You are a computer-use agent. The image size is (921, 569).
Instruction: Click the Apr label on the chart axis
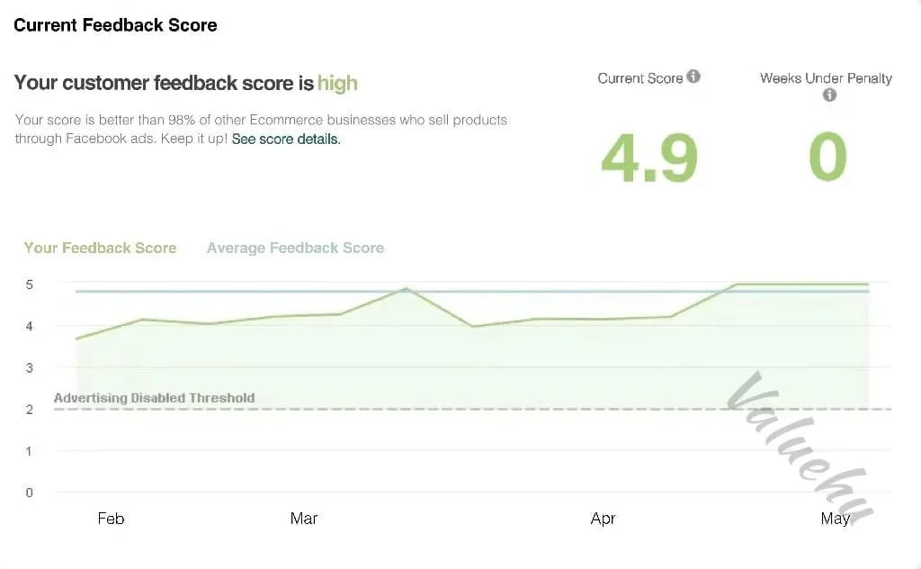point(604,519)
